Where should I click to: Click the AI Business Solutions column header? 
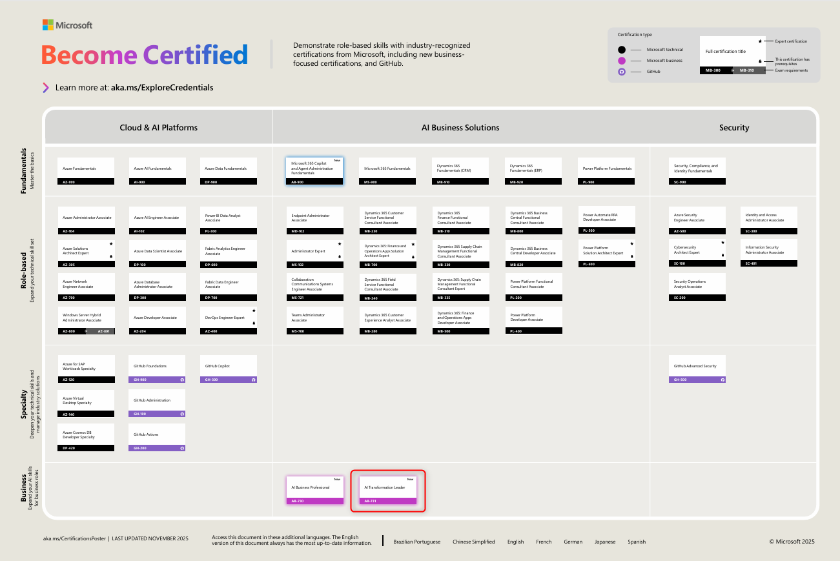[x=460, y=127]
